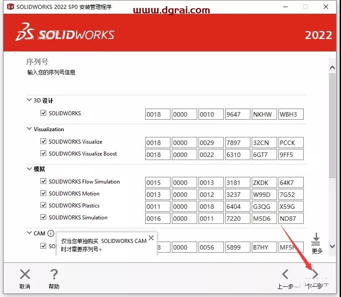This screenshot has width=341, height=297.
Task: Click the 更多 label
Action: [317, 251]
